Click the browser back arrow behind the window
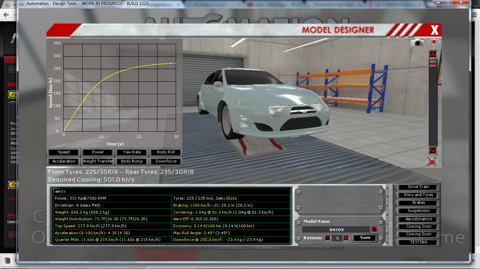This screenshot has height=269, width=480. 6,15
